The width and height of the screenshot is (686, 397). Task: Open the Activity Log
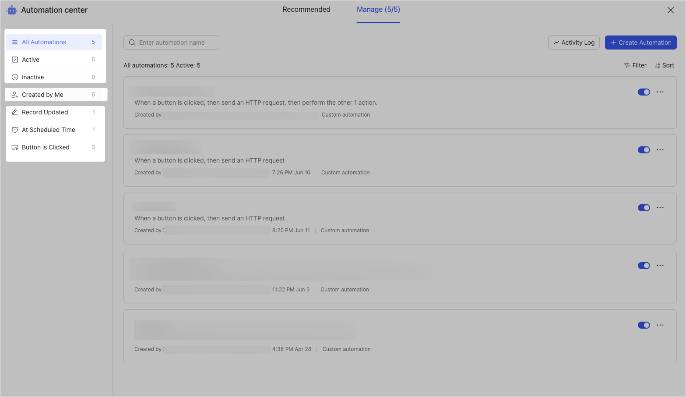(x=573, y=43)
